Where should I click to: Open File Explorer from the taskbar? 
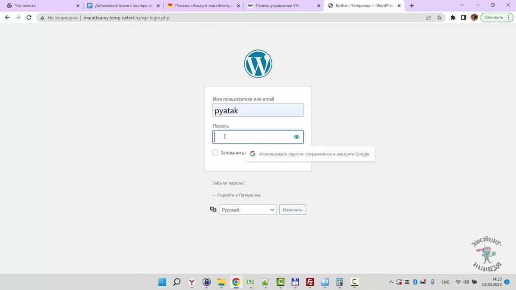click(x=221, y=282)
